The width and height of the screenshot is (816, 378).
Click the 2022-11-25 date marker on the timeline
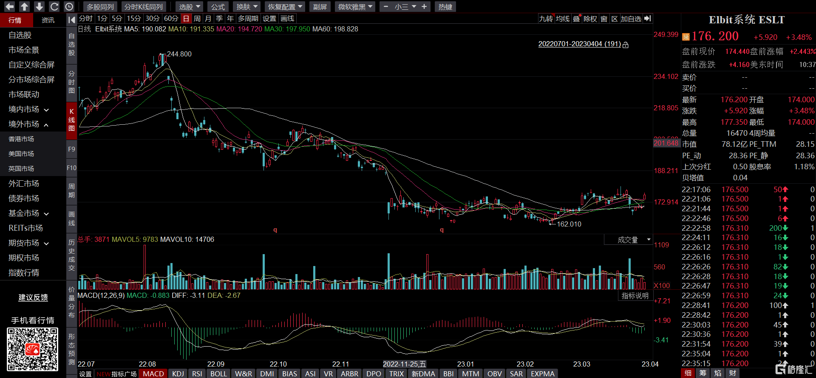404,364
